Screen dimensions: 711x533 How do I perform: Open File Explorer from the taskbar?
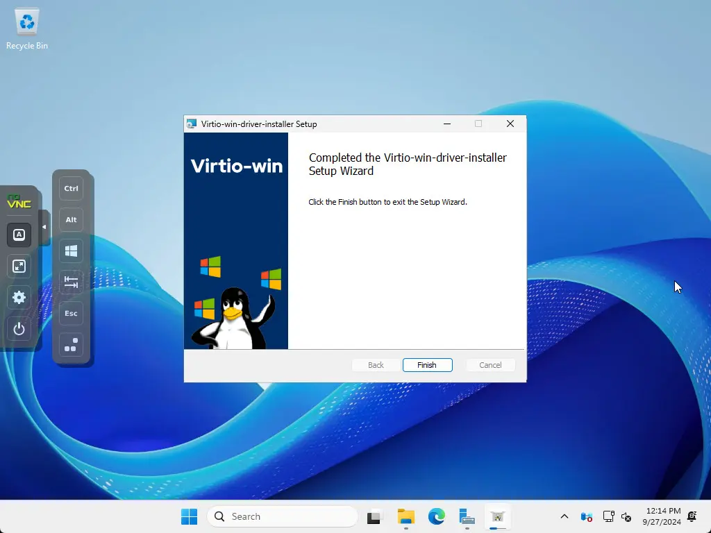point(405,516)
